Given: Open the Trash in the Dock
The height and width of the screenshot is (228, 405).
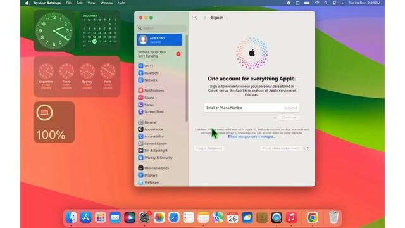Looking at the screenshot, I should (333, 217).
